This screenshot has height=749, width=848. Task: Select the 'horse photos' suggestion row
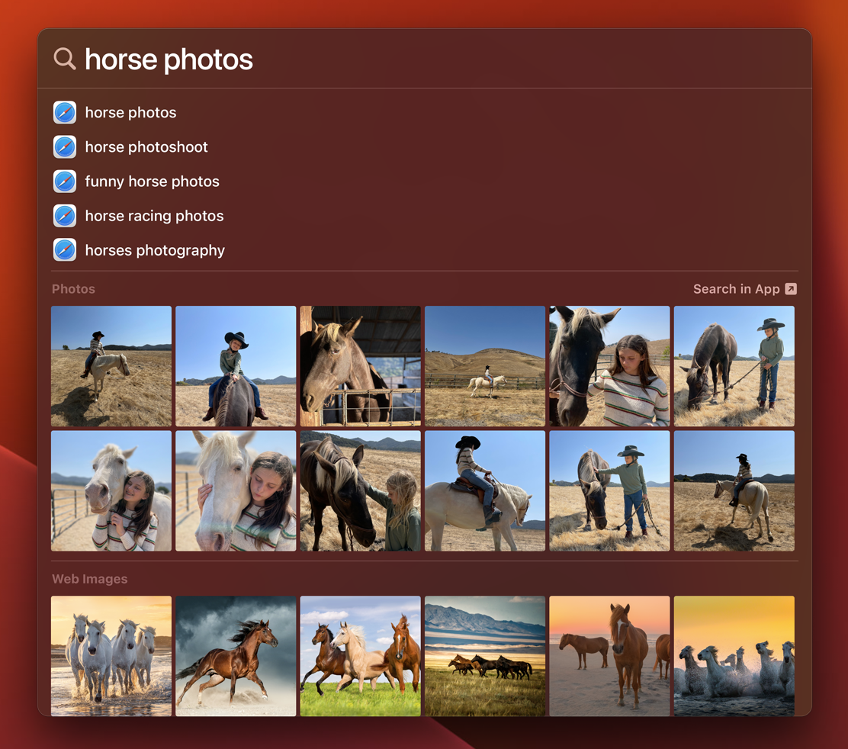(x=425, y=112)
